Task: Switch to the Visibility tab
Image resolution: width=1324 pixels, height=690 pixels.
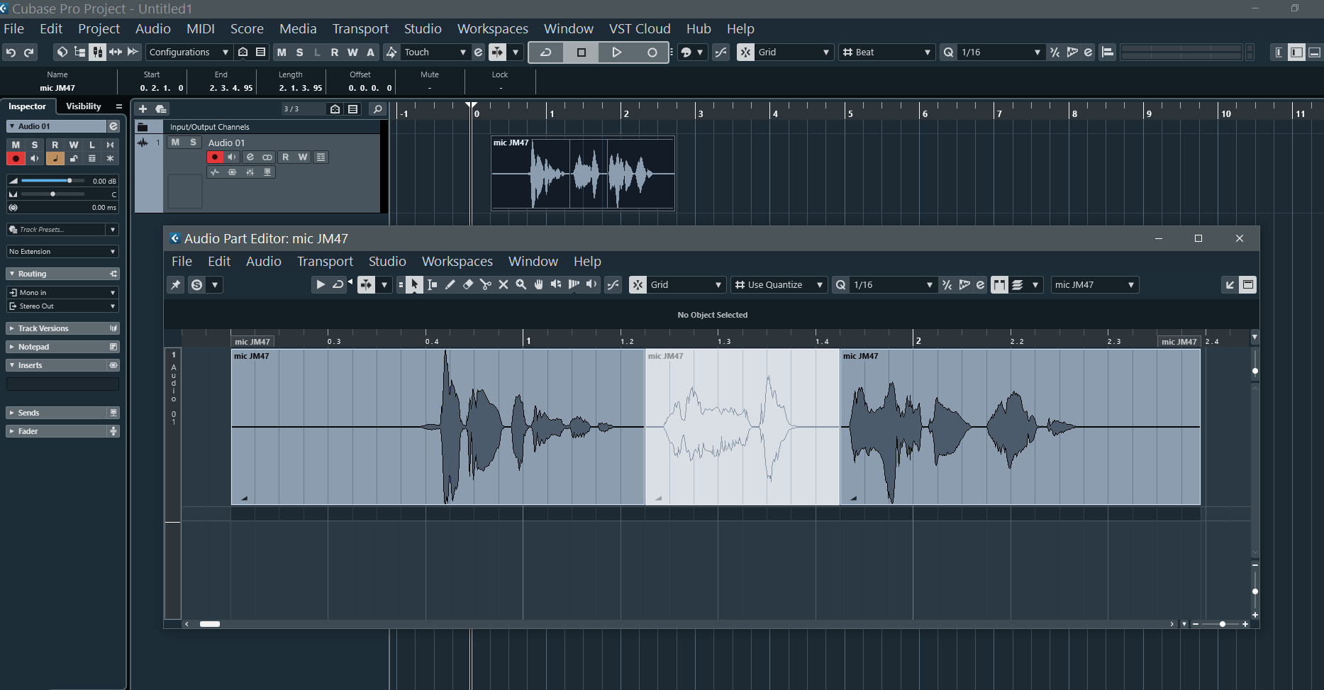Action: [x=84, y=106]
